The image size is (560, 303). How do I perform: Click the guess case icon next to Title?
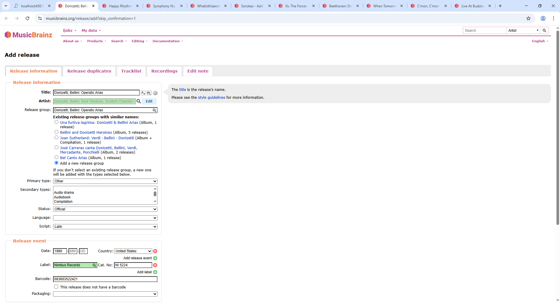[x=143, y=93]
